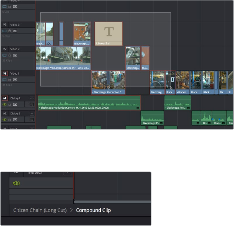Select long Video 2 clip Blackmagic Production Camera 4K_1_2015-03
Screen dimensions: 234x226
[63, 58]
